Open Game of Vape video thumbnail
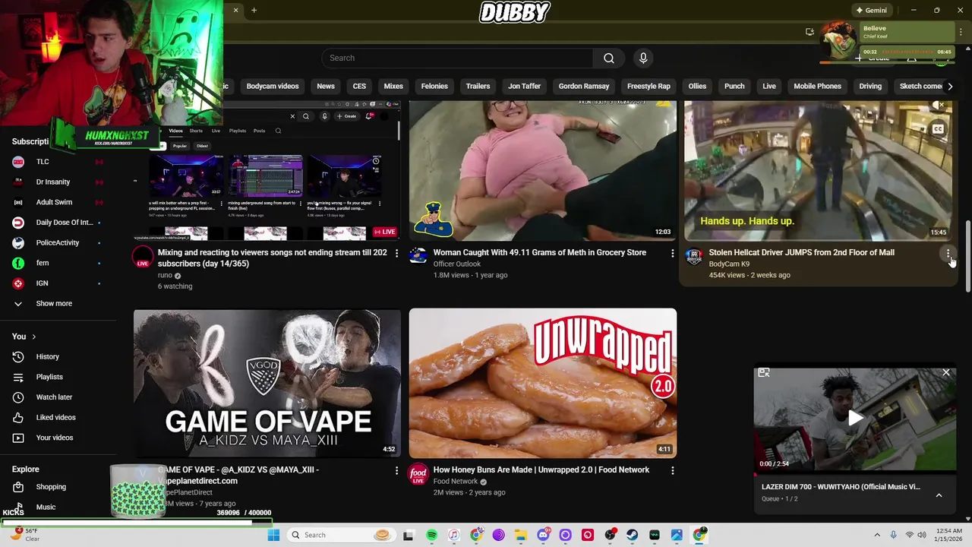Screen dimensions: 972x547 coord(267,383)
